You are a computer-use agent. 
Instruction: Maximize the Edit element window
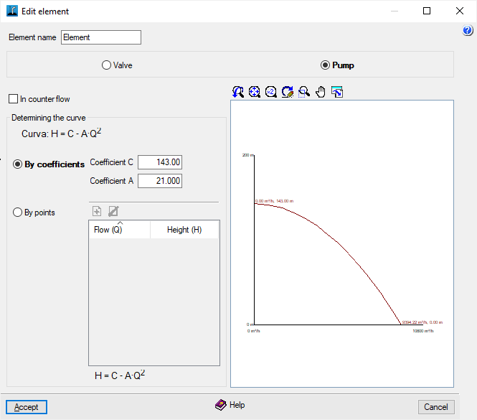(427, 11)
